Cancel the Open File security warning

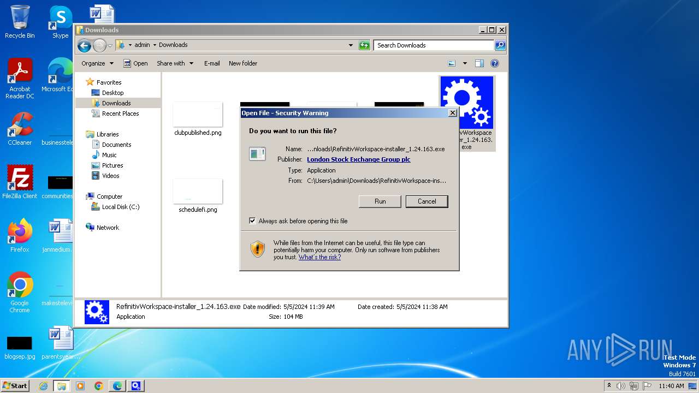[426, 201]
